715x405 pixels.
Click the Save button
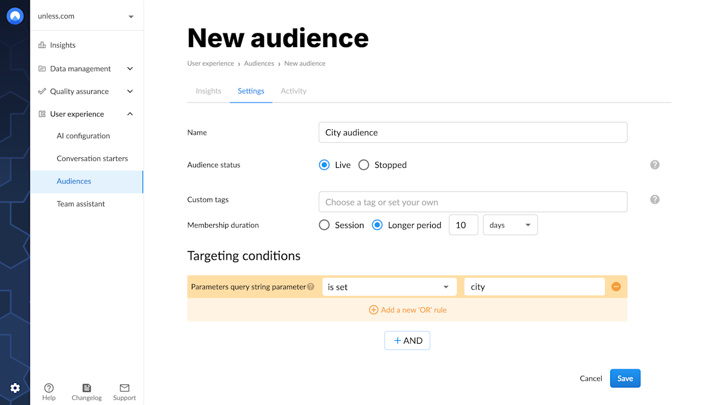tap(625, 379)
